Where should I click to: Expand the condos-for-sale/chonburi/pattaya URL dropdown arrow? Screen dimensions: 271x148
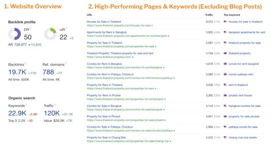click(174, 131)
